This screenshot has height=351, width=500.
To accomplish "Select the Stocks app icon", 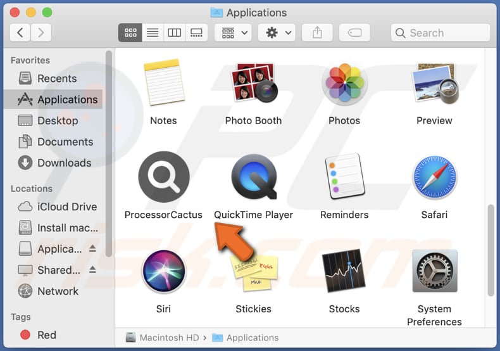I will (x=344, y=271).
